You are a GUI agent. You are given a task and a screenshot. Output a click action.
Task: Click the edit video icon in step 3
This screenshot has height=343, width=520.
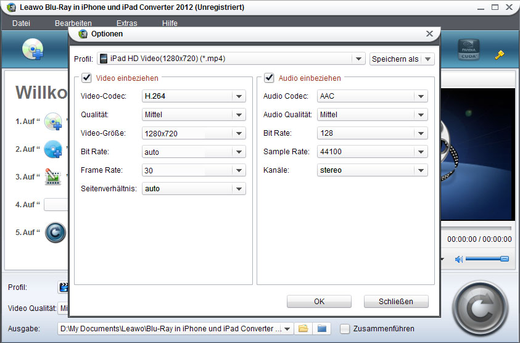(53, 177)
